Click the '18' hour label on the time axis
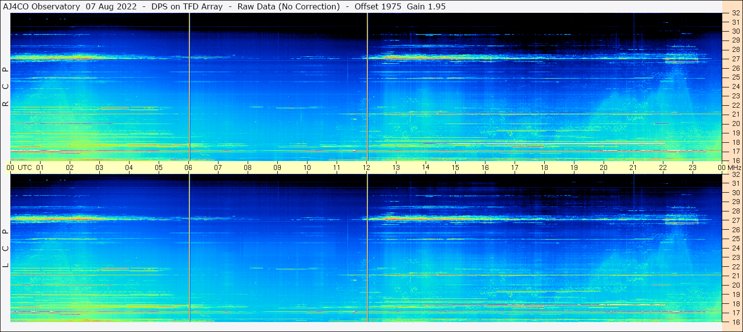 [544, 167]
